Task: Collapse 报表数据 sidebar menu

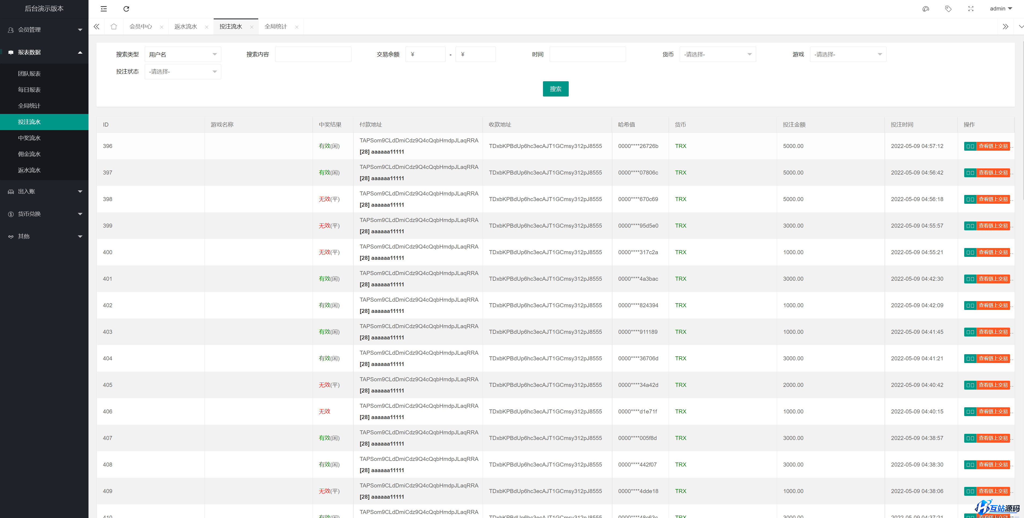Action: coord(44,53)
